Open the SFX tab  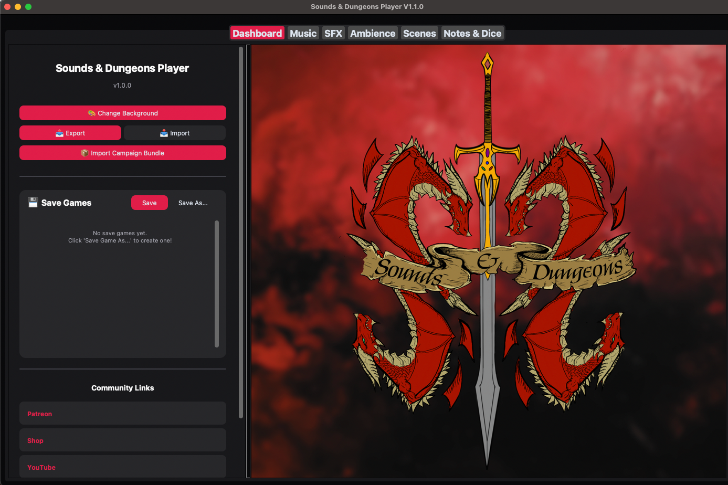(x=333, y=33)
